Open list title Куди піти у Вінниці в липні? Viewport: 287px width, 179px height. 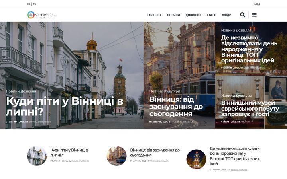(x=69, y=152)
